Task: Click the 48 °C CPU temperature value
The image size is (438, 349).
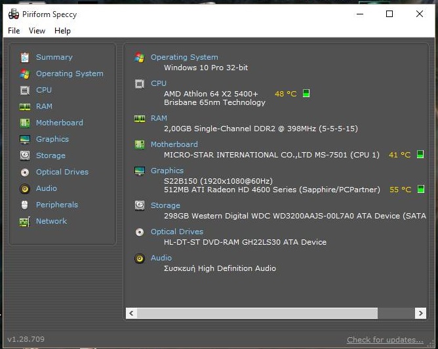Action: 285,94
